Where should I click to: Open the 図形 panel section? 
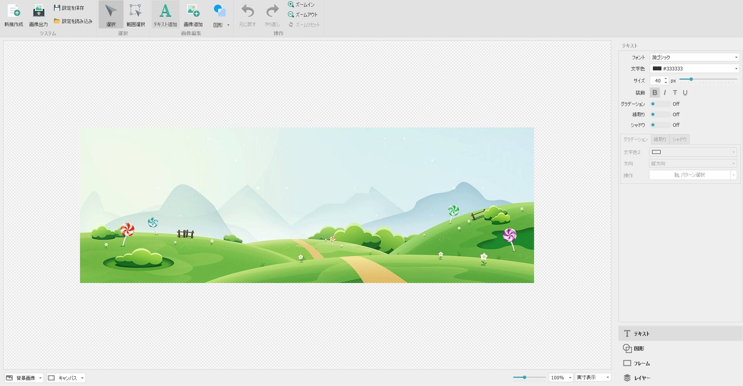pyautogui.click(x=680, y=348)
